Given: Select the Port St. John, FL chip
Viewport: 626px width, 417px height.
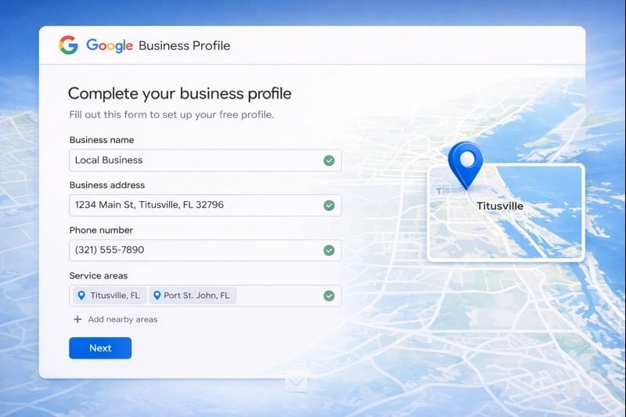Looking at the screenshot, I should (x=192, y=296).
